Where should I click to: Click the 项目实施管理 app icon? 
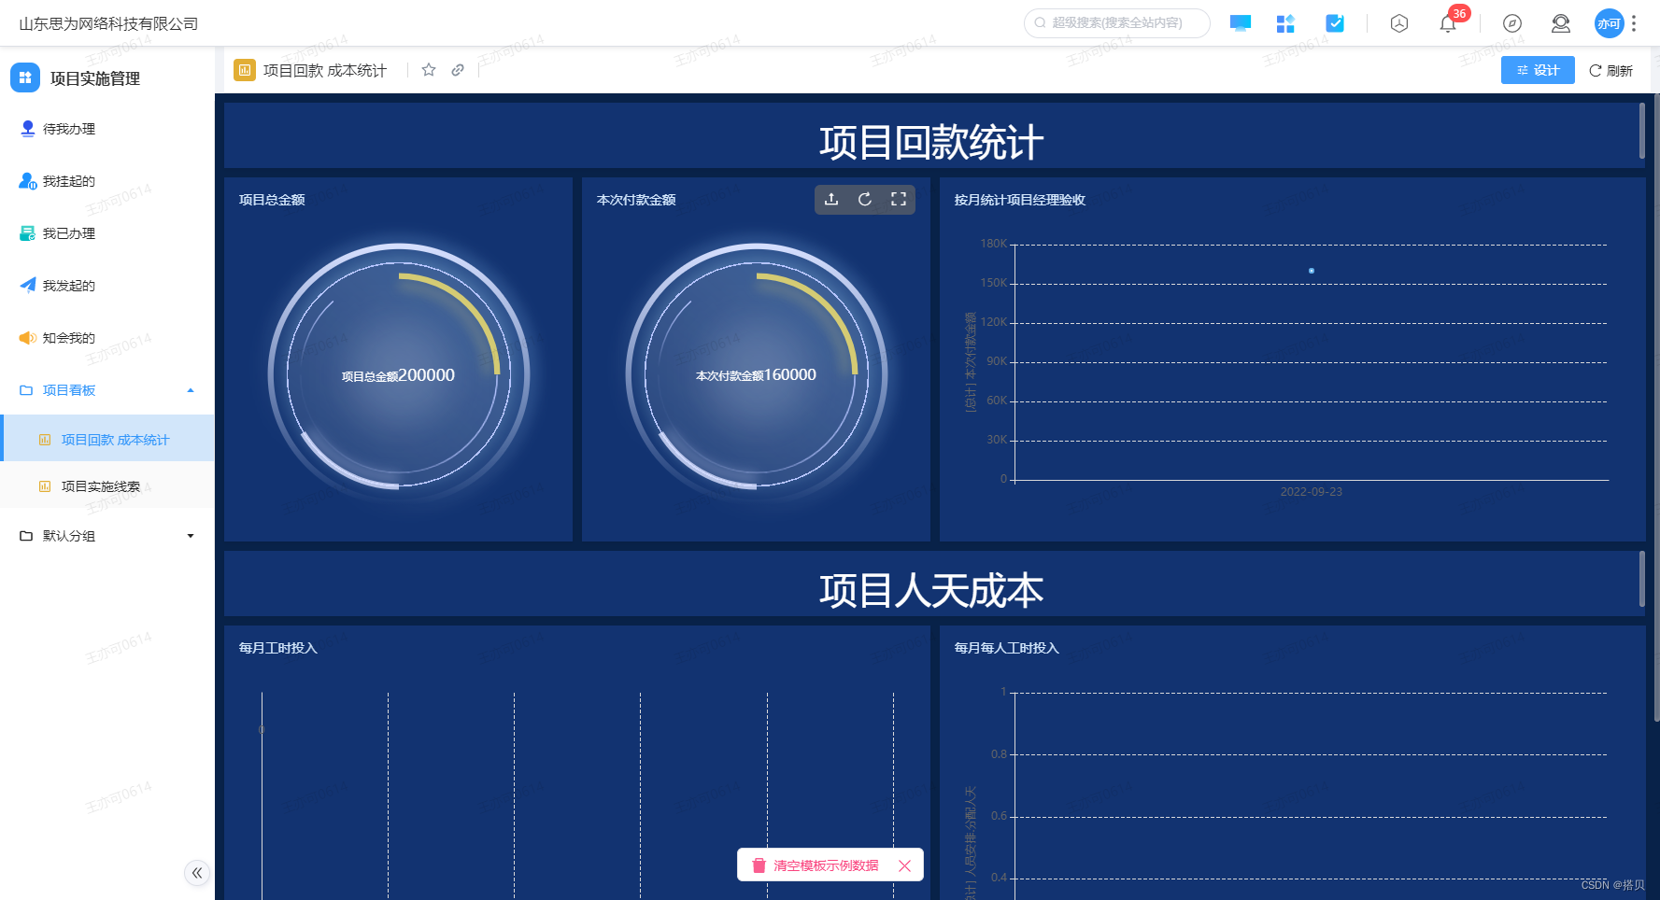pos(25,77)
